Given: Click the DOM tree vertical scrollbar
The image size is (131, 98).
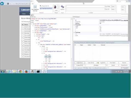Looking at the screenshot, I should point(72,44).
